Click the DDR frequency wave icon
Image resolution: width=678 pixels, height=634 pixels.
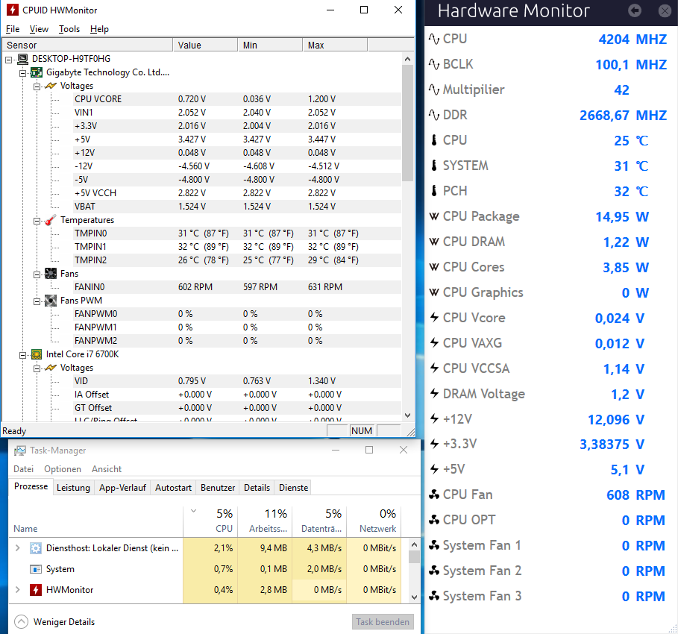434,115
